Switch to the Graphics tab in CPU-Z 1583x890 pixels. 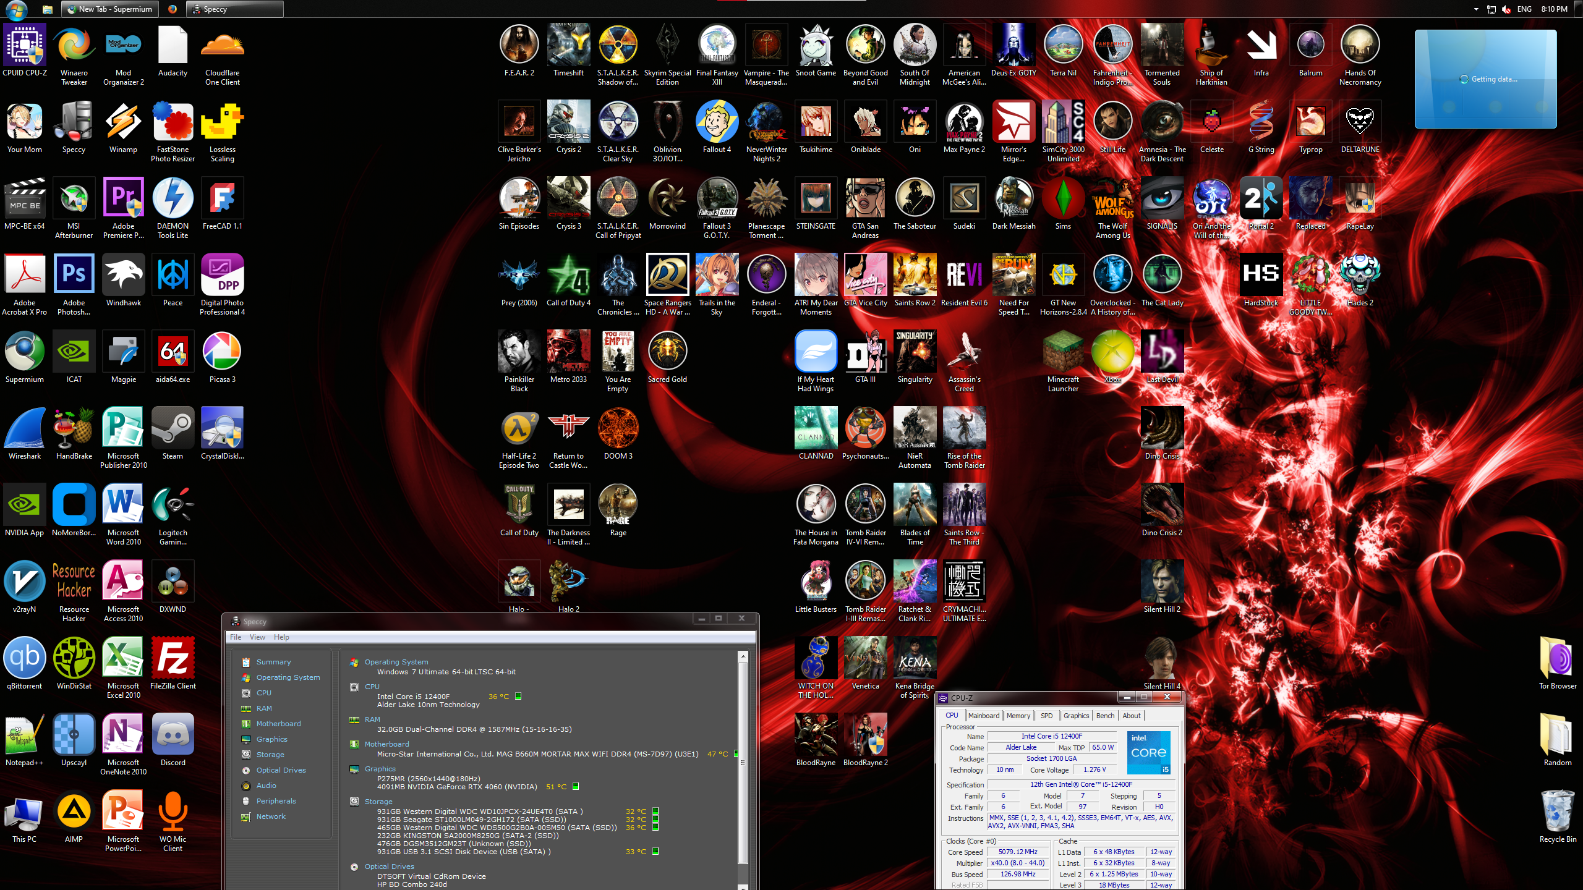point(1077,716)
